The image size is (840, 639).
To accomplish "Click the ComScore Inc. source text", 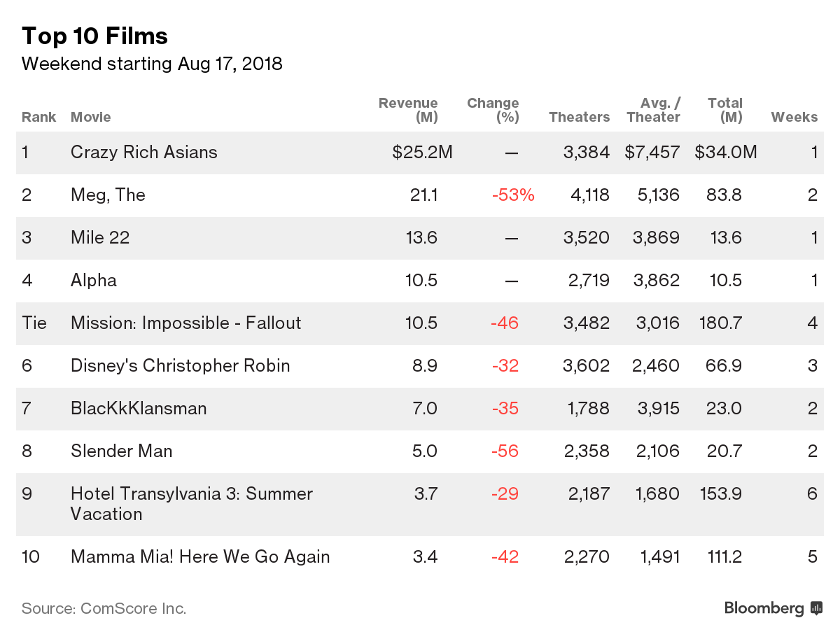I will [104, 608].
